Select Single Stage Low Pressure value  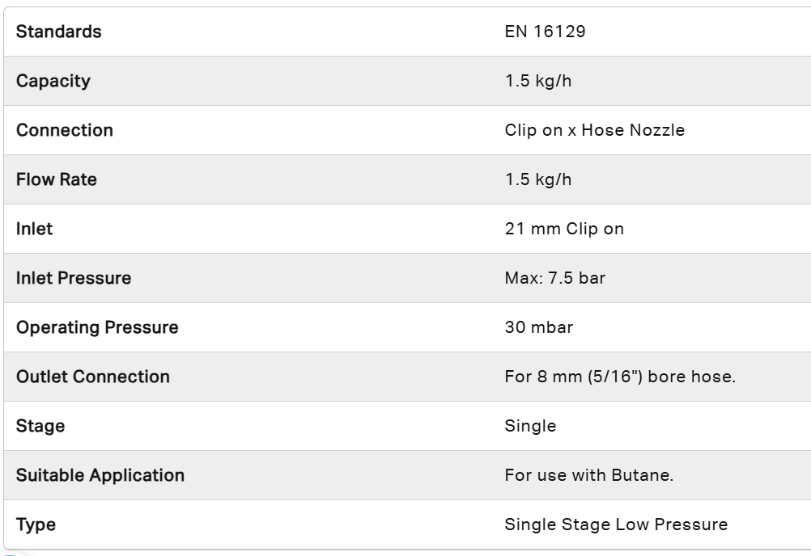[616, 524]
